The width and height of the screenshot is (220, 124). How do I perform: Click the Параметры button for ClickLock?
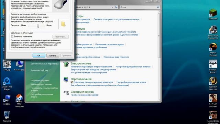pos(60,37)
